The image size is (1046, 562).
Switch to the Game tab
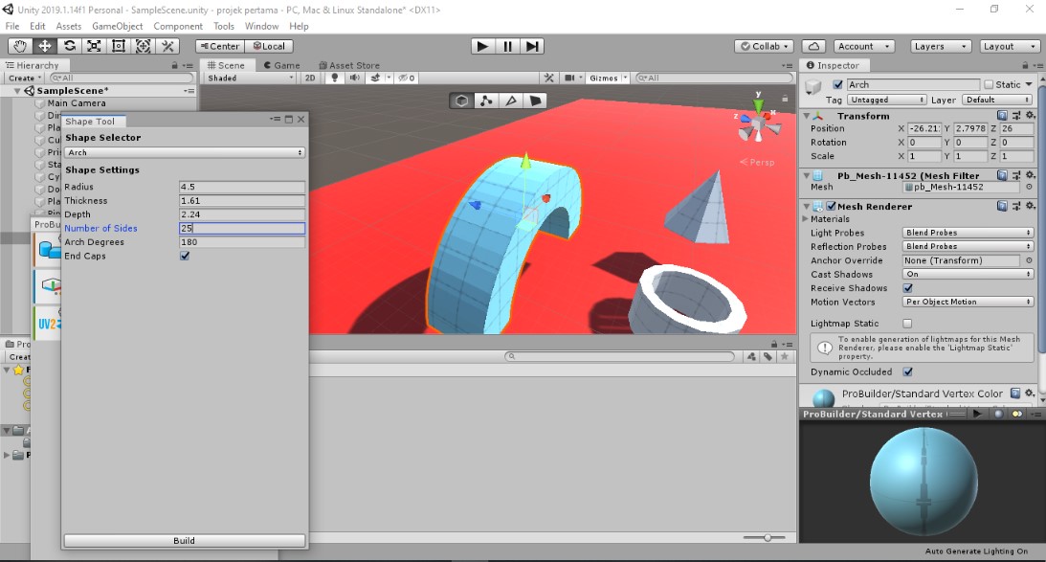point(281,65)
